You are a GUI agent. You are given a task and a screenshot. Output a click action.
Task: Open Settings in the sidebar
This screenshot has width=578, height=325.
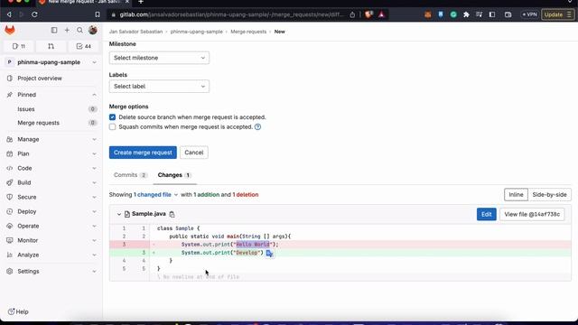[51, 271]
